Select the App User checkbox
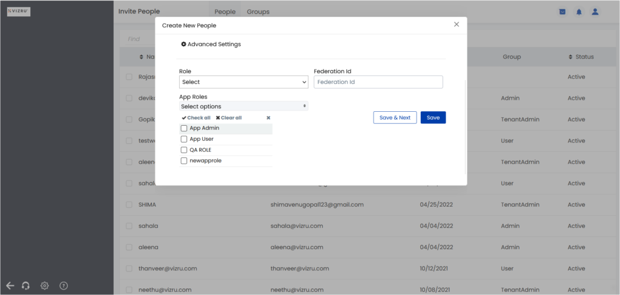 tap(184, 139)
